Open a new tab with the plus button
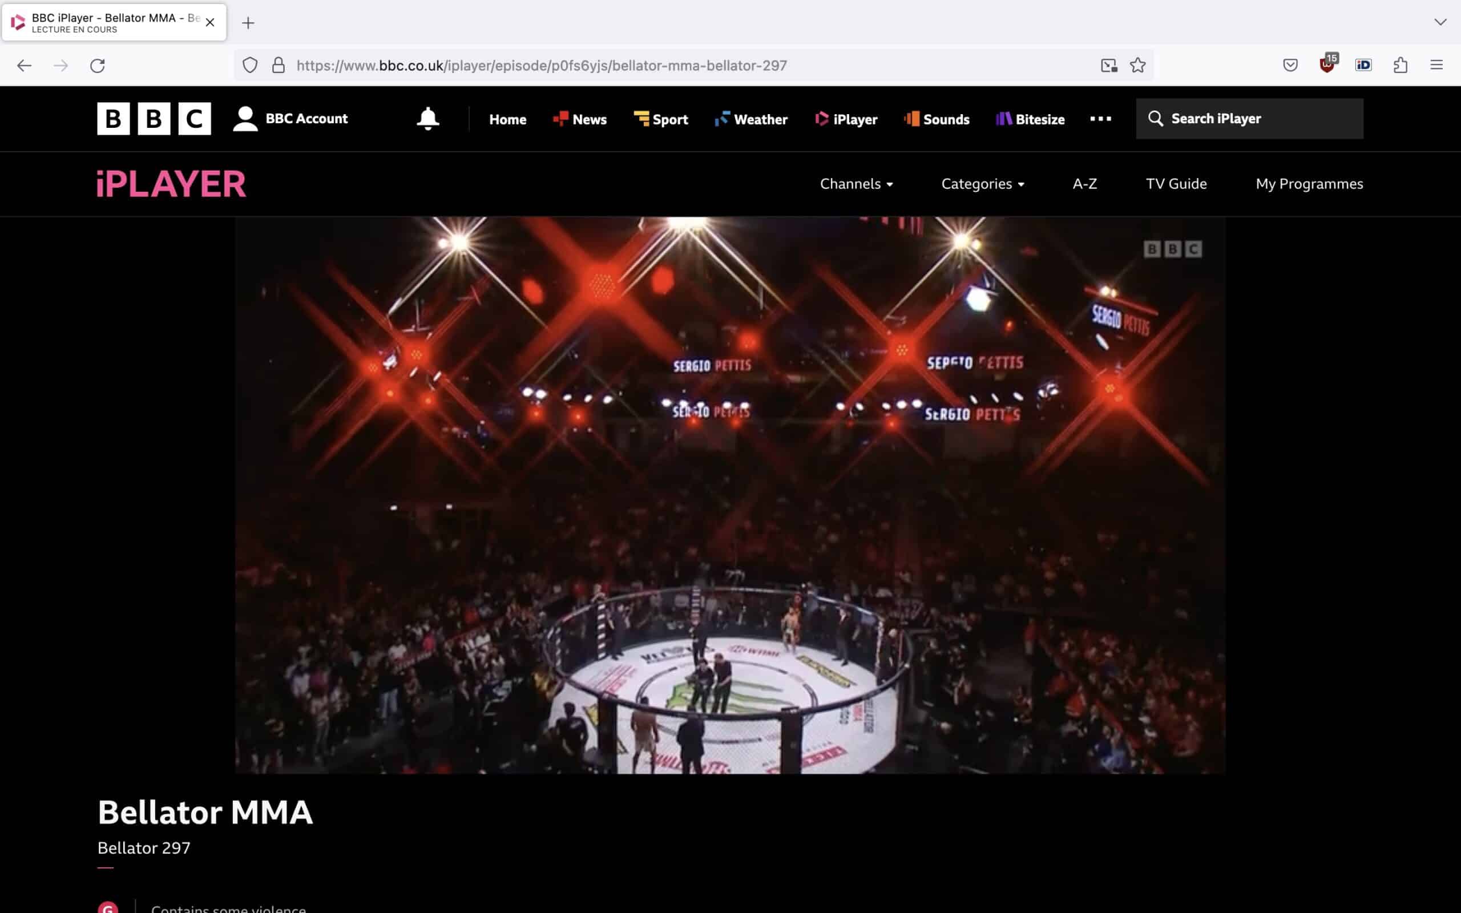 [x=248, y=23]
